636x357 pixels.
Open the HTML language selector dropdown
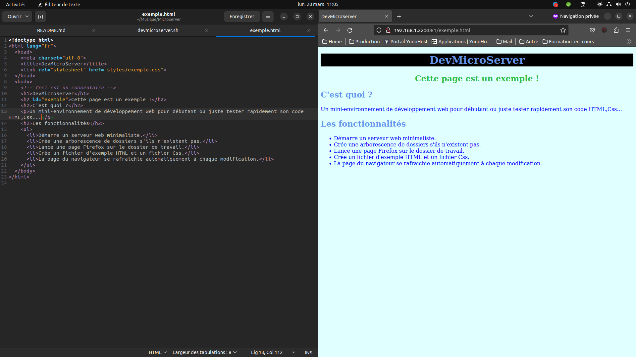coord(158,353)
